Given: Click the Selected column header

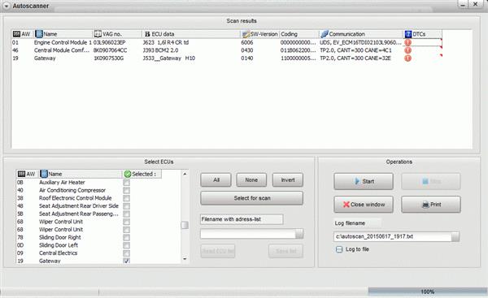Looking at the screenshot, I should click(142, 174).
